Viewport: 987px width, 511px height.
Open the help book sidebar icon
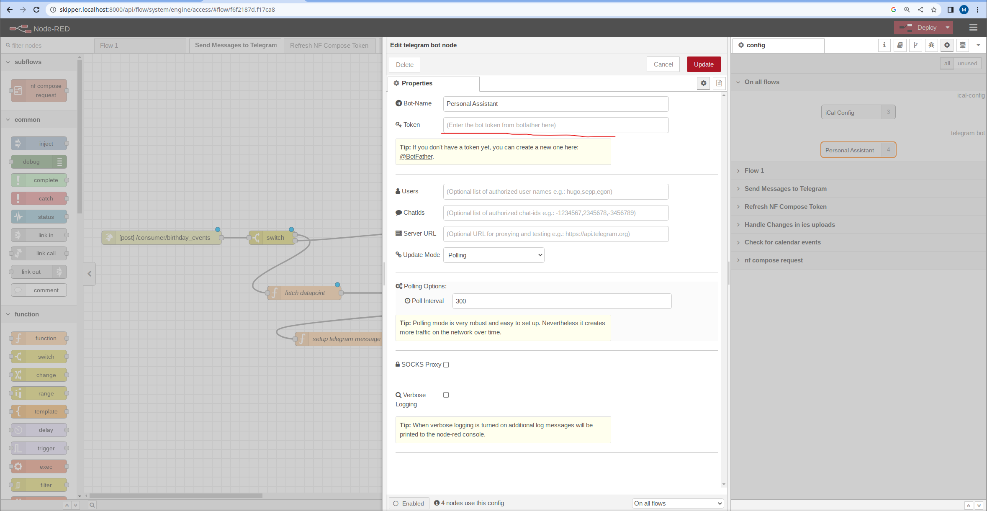point(900,45)
